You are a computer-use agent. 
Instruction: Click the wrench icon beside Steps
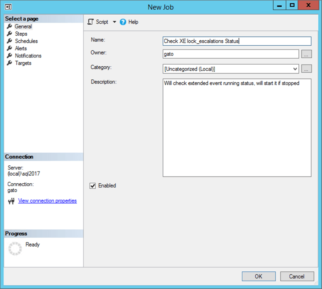pos(10,34)
